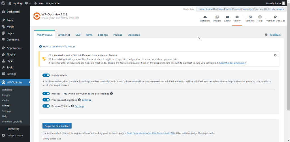Open Minify Settings tab

coord(103,35)
